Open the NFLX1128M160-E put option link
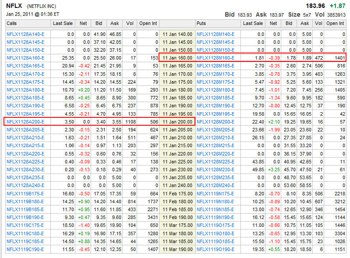Screen dimensions: 350x258 (215, 57)
